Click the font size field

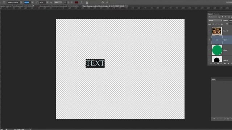click(x=43, y=3)
